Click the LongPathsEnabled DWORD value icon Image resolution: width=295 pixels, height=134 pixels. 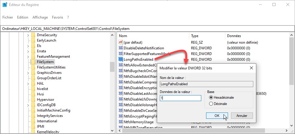tap(121, 60)
